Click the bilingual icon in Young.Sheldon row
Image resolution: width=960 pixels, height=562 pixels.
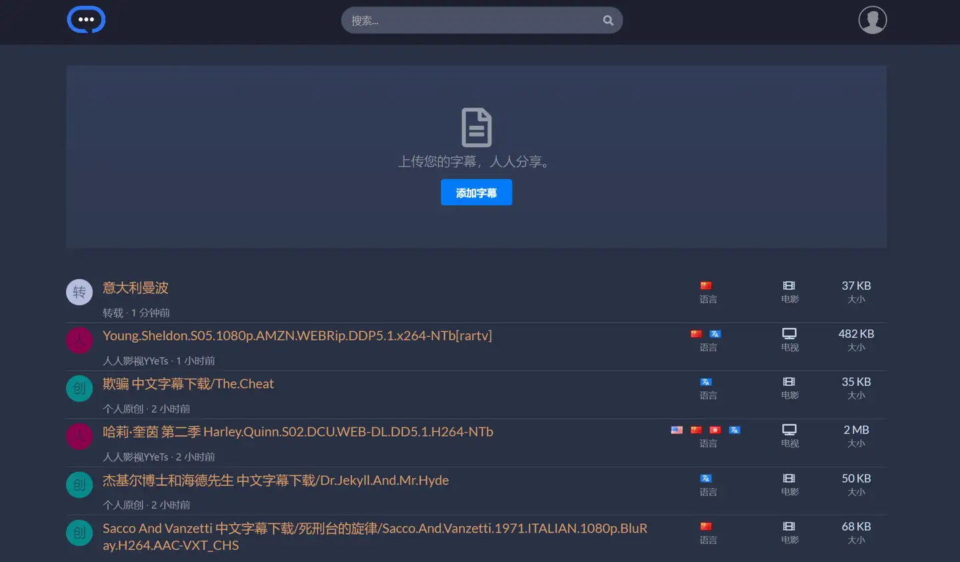click(x=715, y=334)
